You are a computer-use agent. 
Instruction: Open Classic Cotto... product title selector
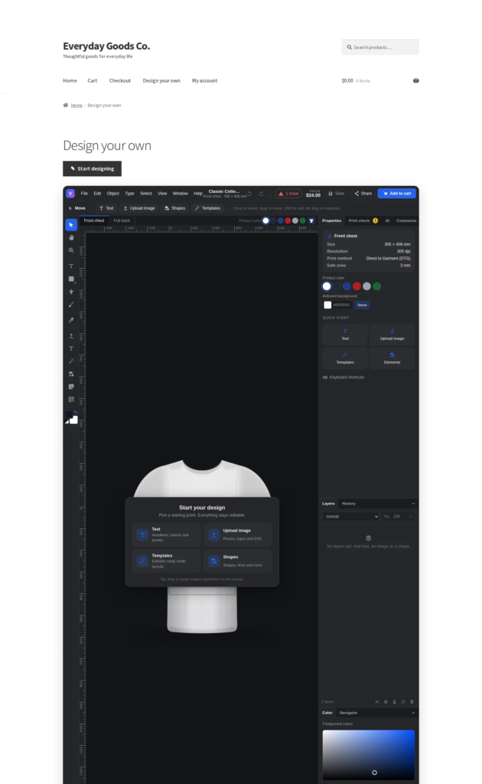point(224,194)
